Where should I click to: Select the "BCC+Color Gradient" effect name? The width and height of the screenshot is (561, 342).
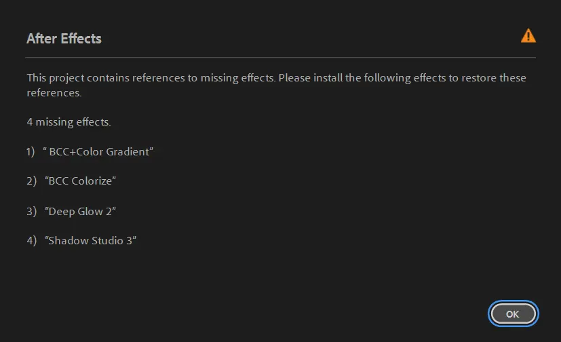coord(99,152)
